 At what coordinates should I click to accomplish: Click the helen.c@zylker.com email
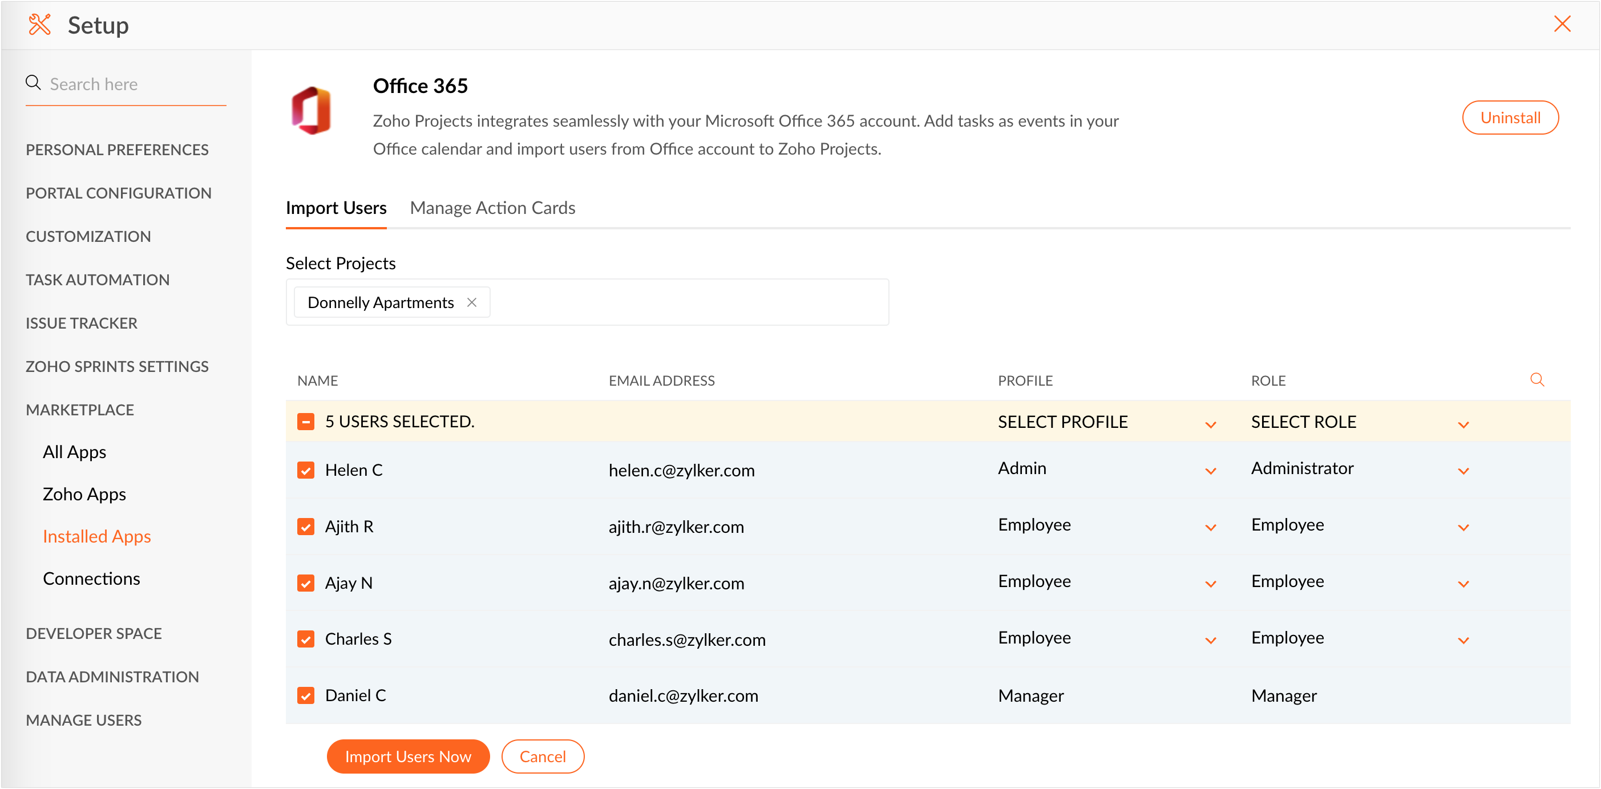click(682, 471)
